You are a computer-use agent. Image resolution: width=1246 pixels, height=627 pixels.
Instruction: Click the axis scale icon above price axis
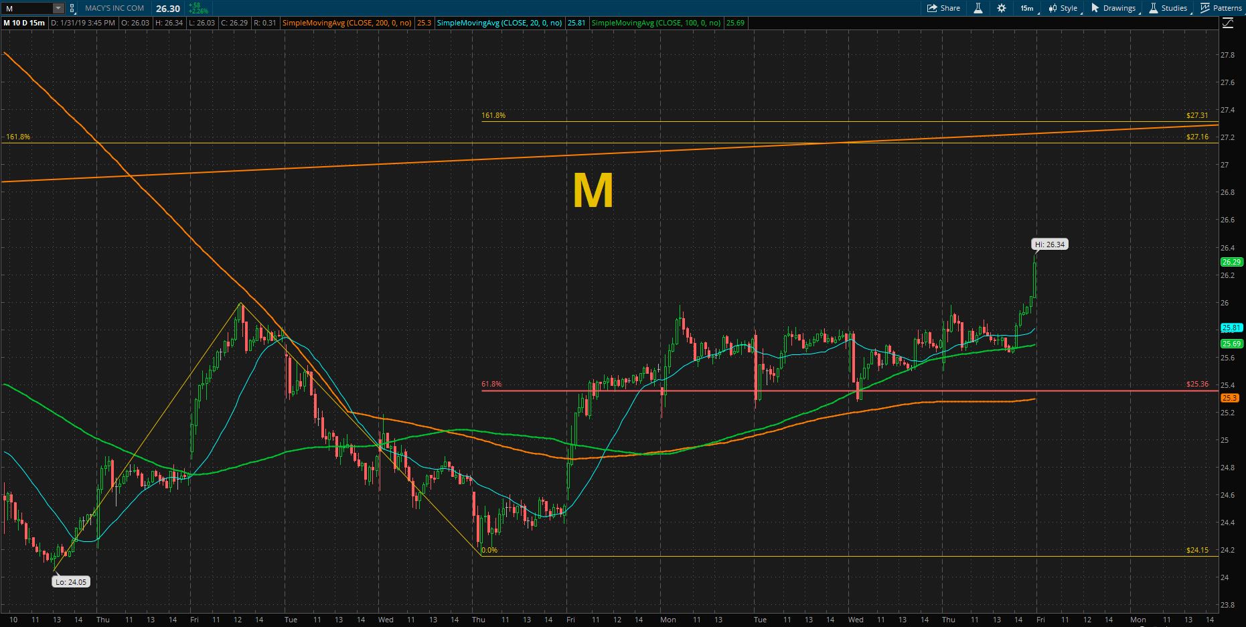coord(1227,23)
